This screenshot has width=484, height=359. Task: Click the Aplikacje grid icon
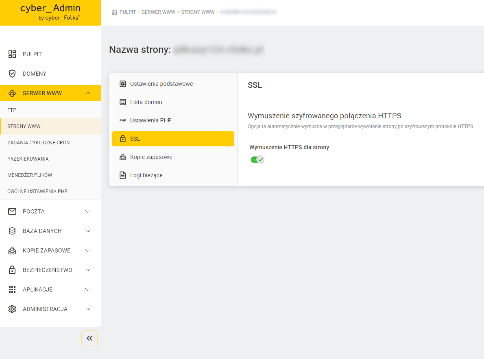[12, 289]
